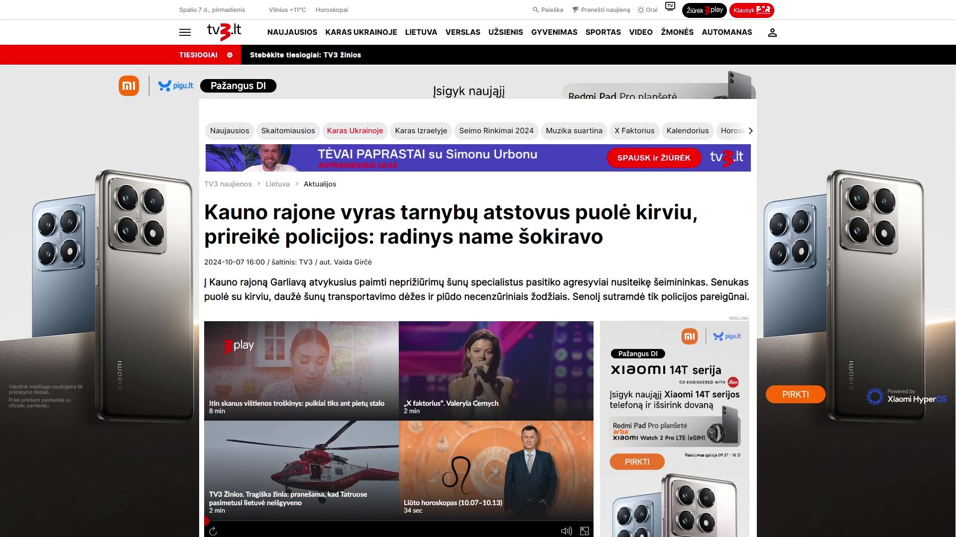The width and height of the screenshot is (956, 537).
Task: Select the Karas Ukrainoje topic chip
Action: pos(355,131)
